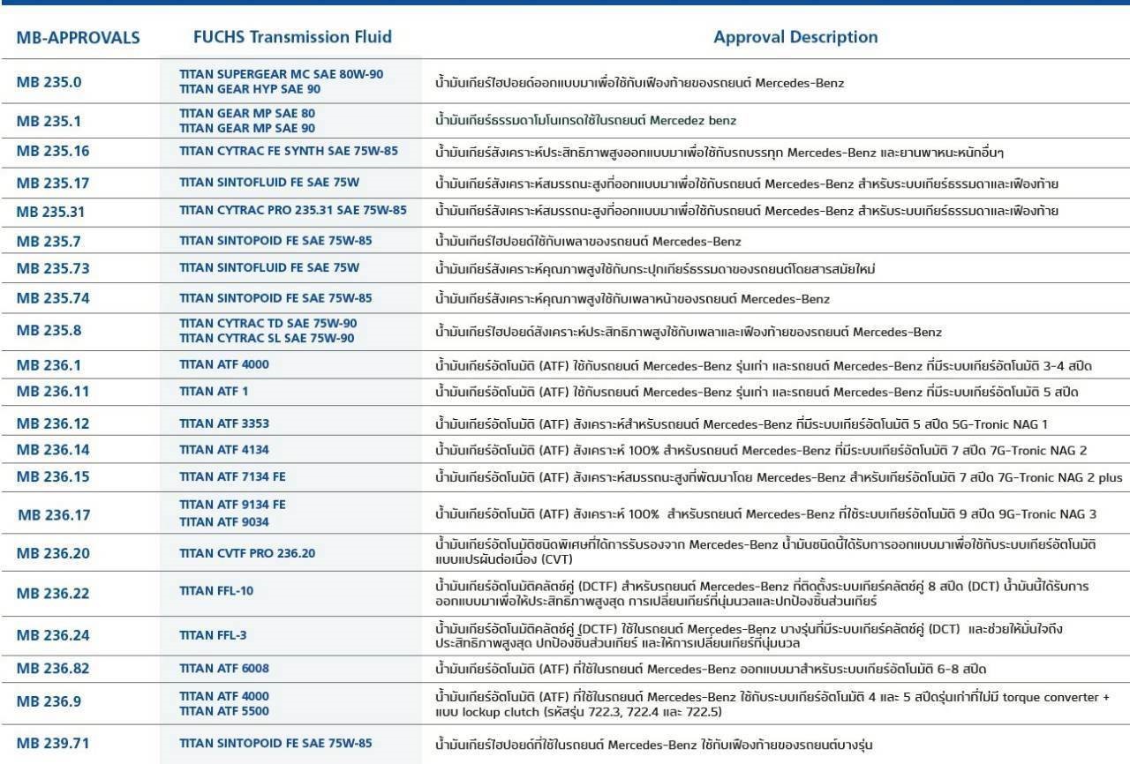Click the FUCHS Transmission Fluid column header

pyautogui.click(x=292, y=37)
